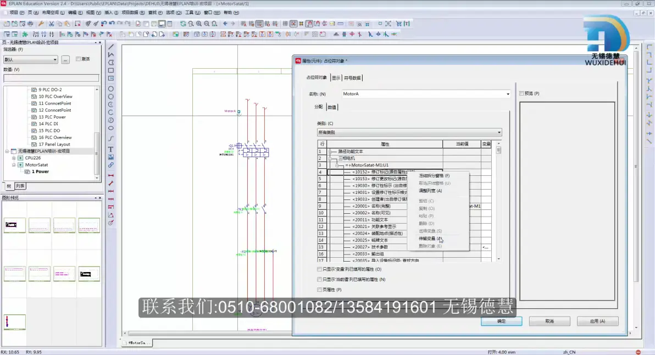Screen dimensions: 655x355
Task: Enable the 预览 (P) preview checkbox
Action: click(x=521, y=93)
